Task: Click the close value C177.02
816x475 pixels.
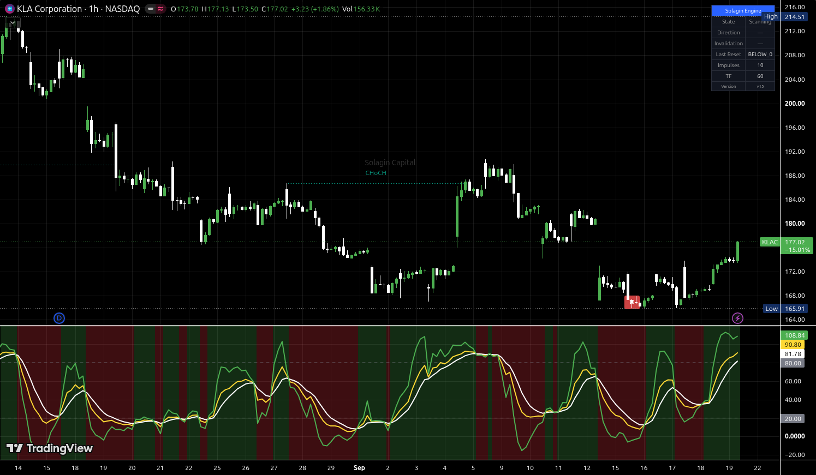Action: (x=275, y=9)
